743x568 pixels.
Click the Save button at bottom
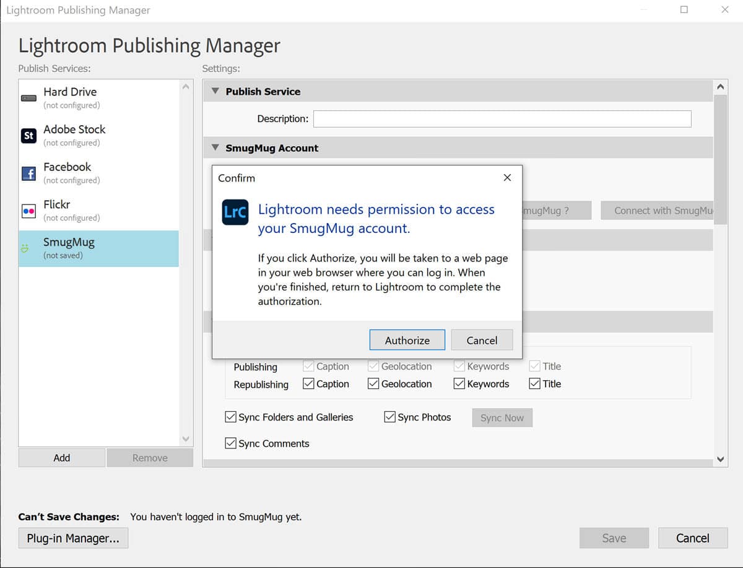click(614, 538)
